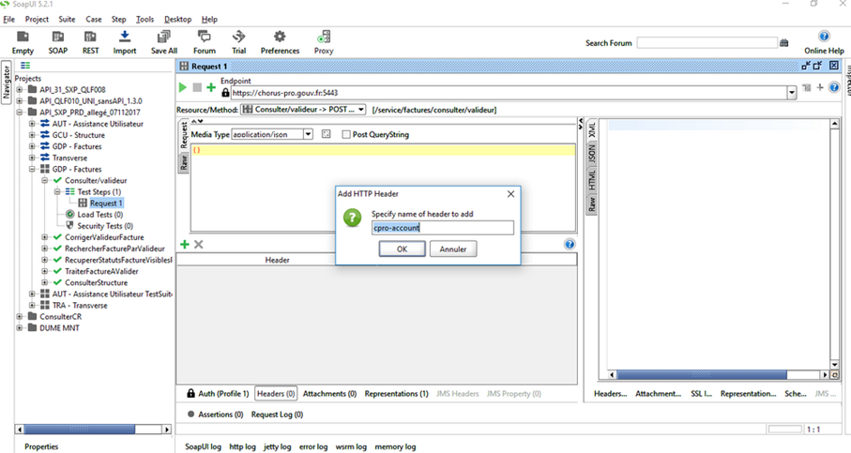Submit request with green play arrow
Image resolution: width=851 pixels, height=453 pixels.
pyautogui.click(x=183, y=87)
